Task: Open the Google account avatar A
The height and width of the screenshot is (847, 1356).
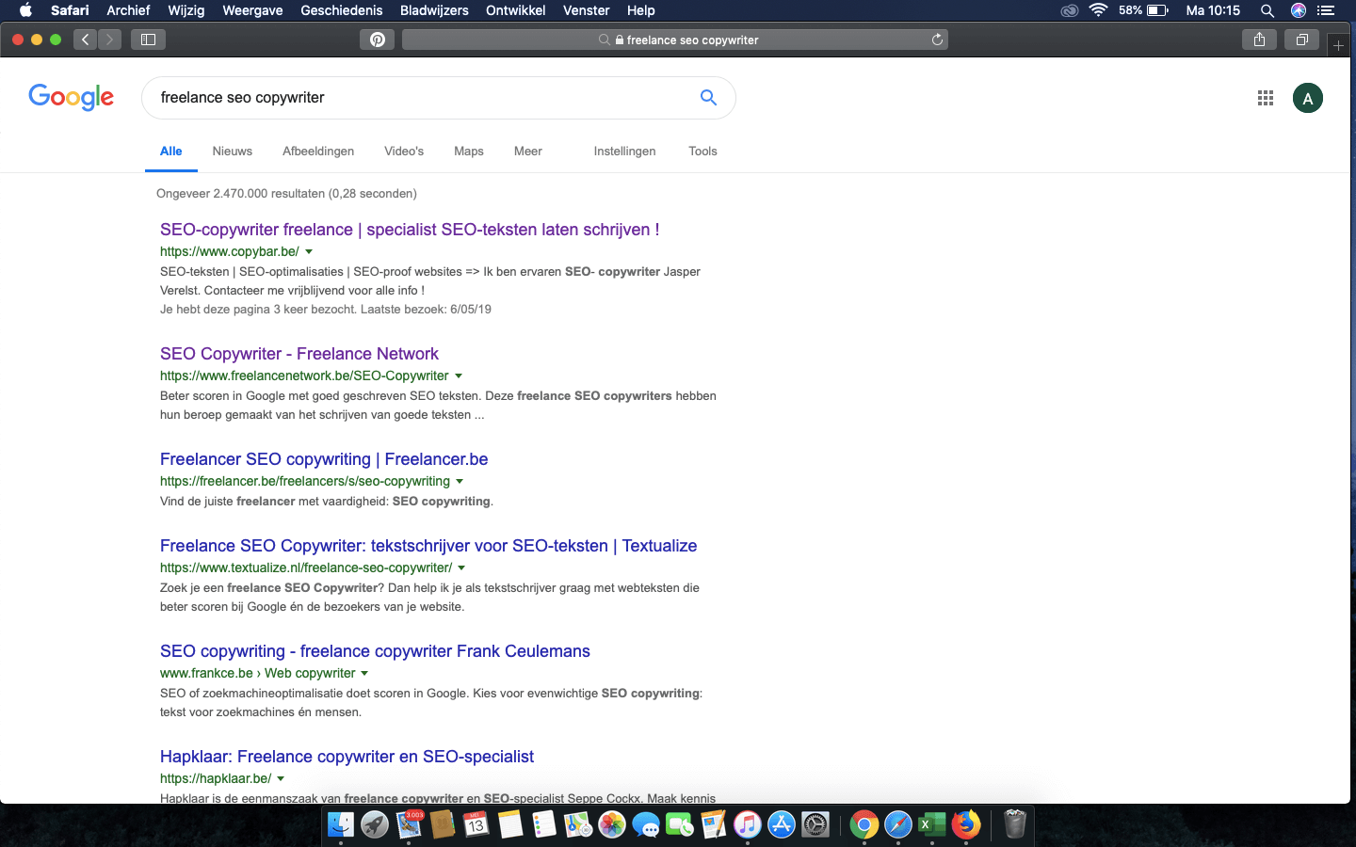Action: [x=1307, y=98]
